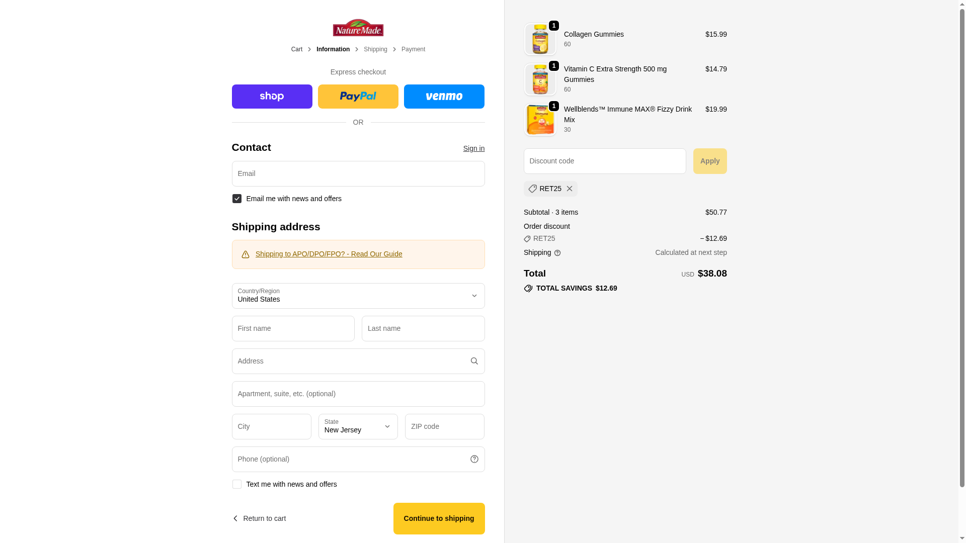The height and width of the screenshot is (543, 966).
Task: Choose PayPal express checkout
Action: tap(358, 97)
